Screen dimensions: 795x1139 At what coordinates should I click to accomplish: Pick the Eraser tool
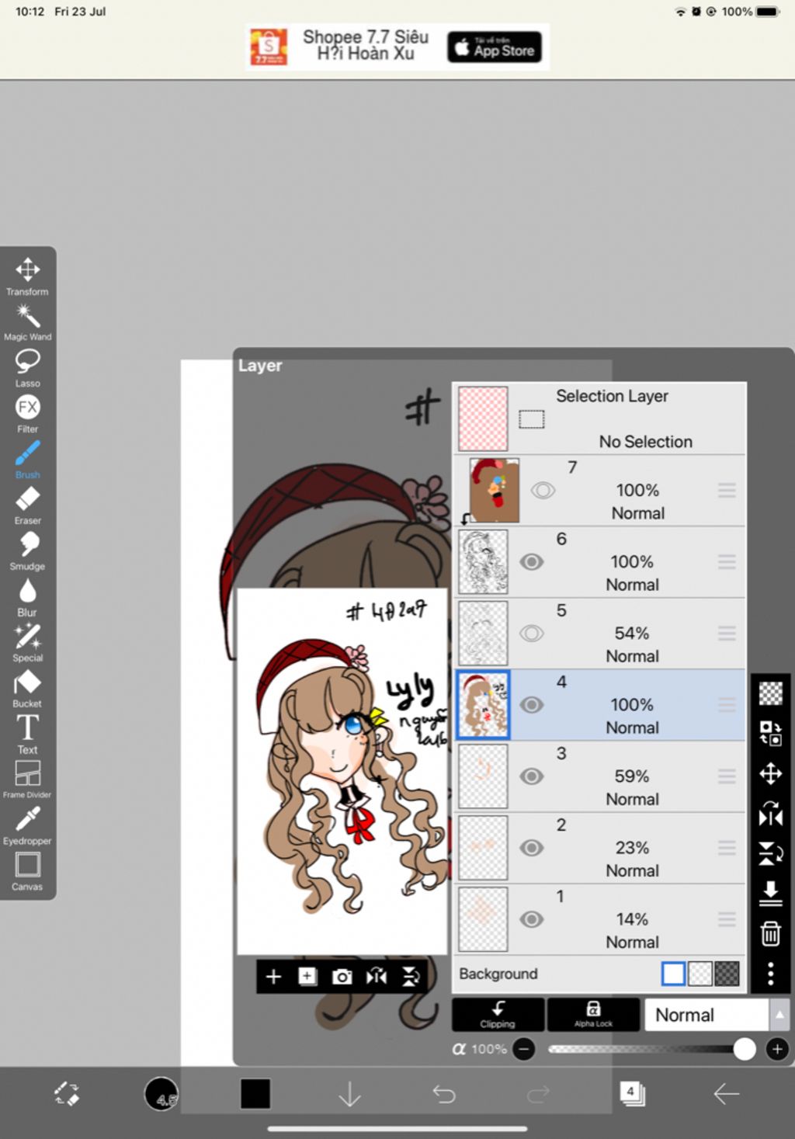[x=27, y=505]
